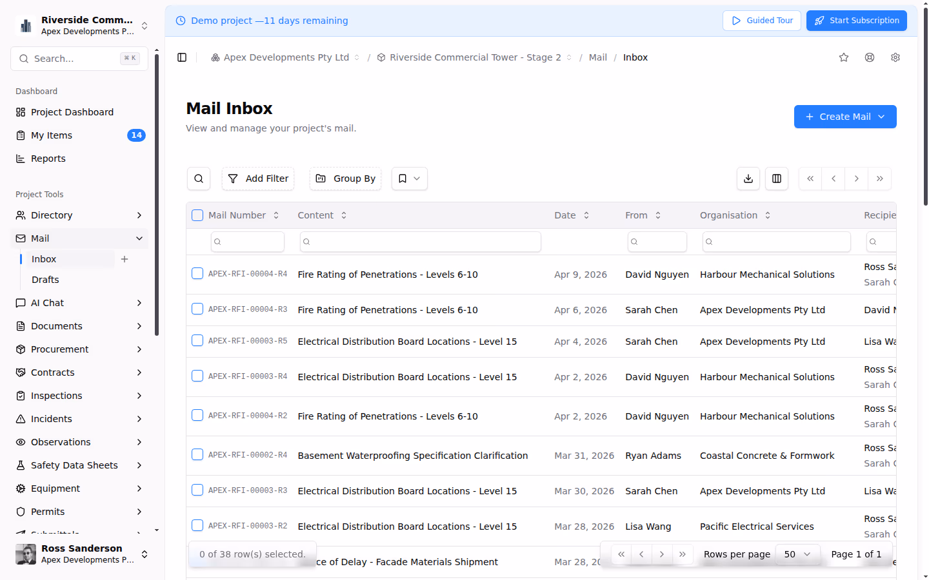Open project settings via the gear icon
The height and width of the screenshot is (580, 929).
coord(895,57)
